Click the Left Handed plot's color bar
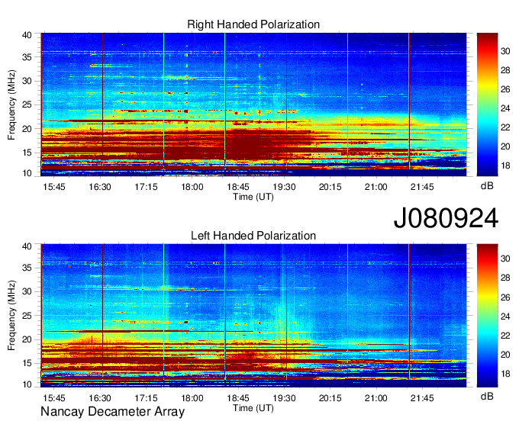Image resolution: width=519 pixels, height=421 pixels. (x=487, y=316)
